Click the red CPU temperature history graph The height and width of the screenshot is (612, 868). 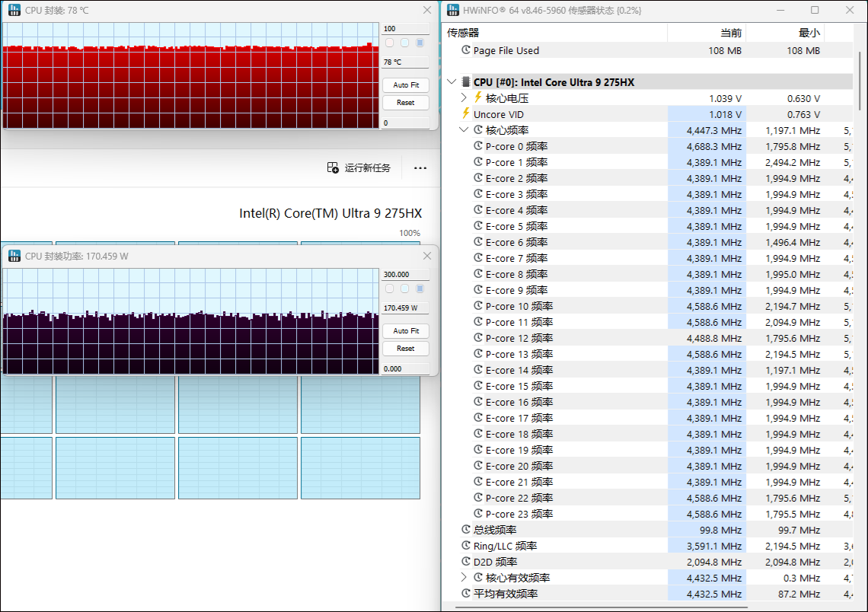pos(191,76)
